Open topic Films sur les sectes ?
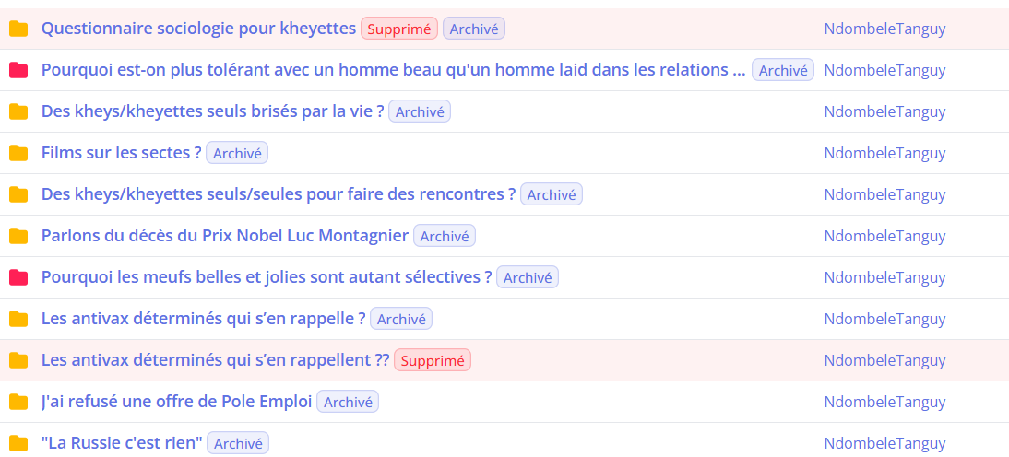Screen dimensions: 1009x457 coord(121,153)
